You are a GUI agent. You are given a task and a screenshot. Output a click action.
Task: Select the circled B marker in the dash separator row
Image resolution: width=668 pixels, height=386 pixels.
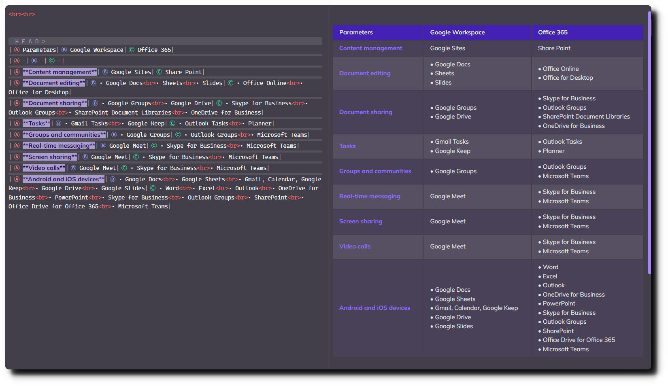(x=34, y=61)
